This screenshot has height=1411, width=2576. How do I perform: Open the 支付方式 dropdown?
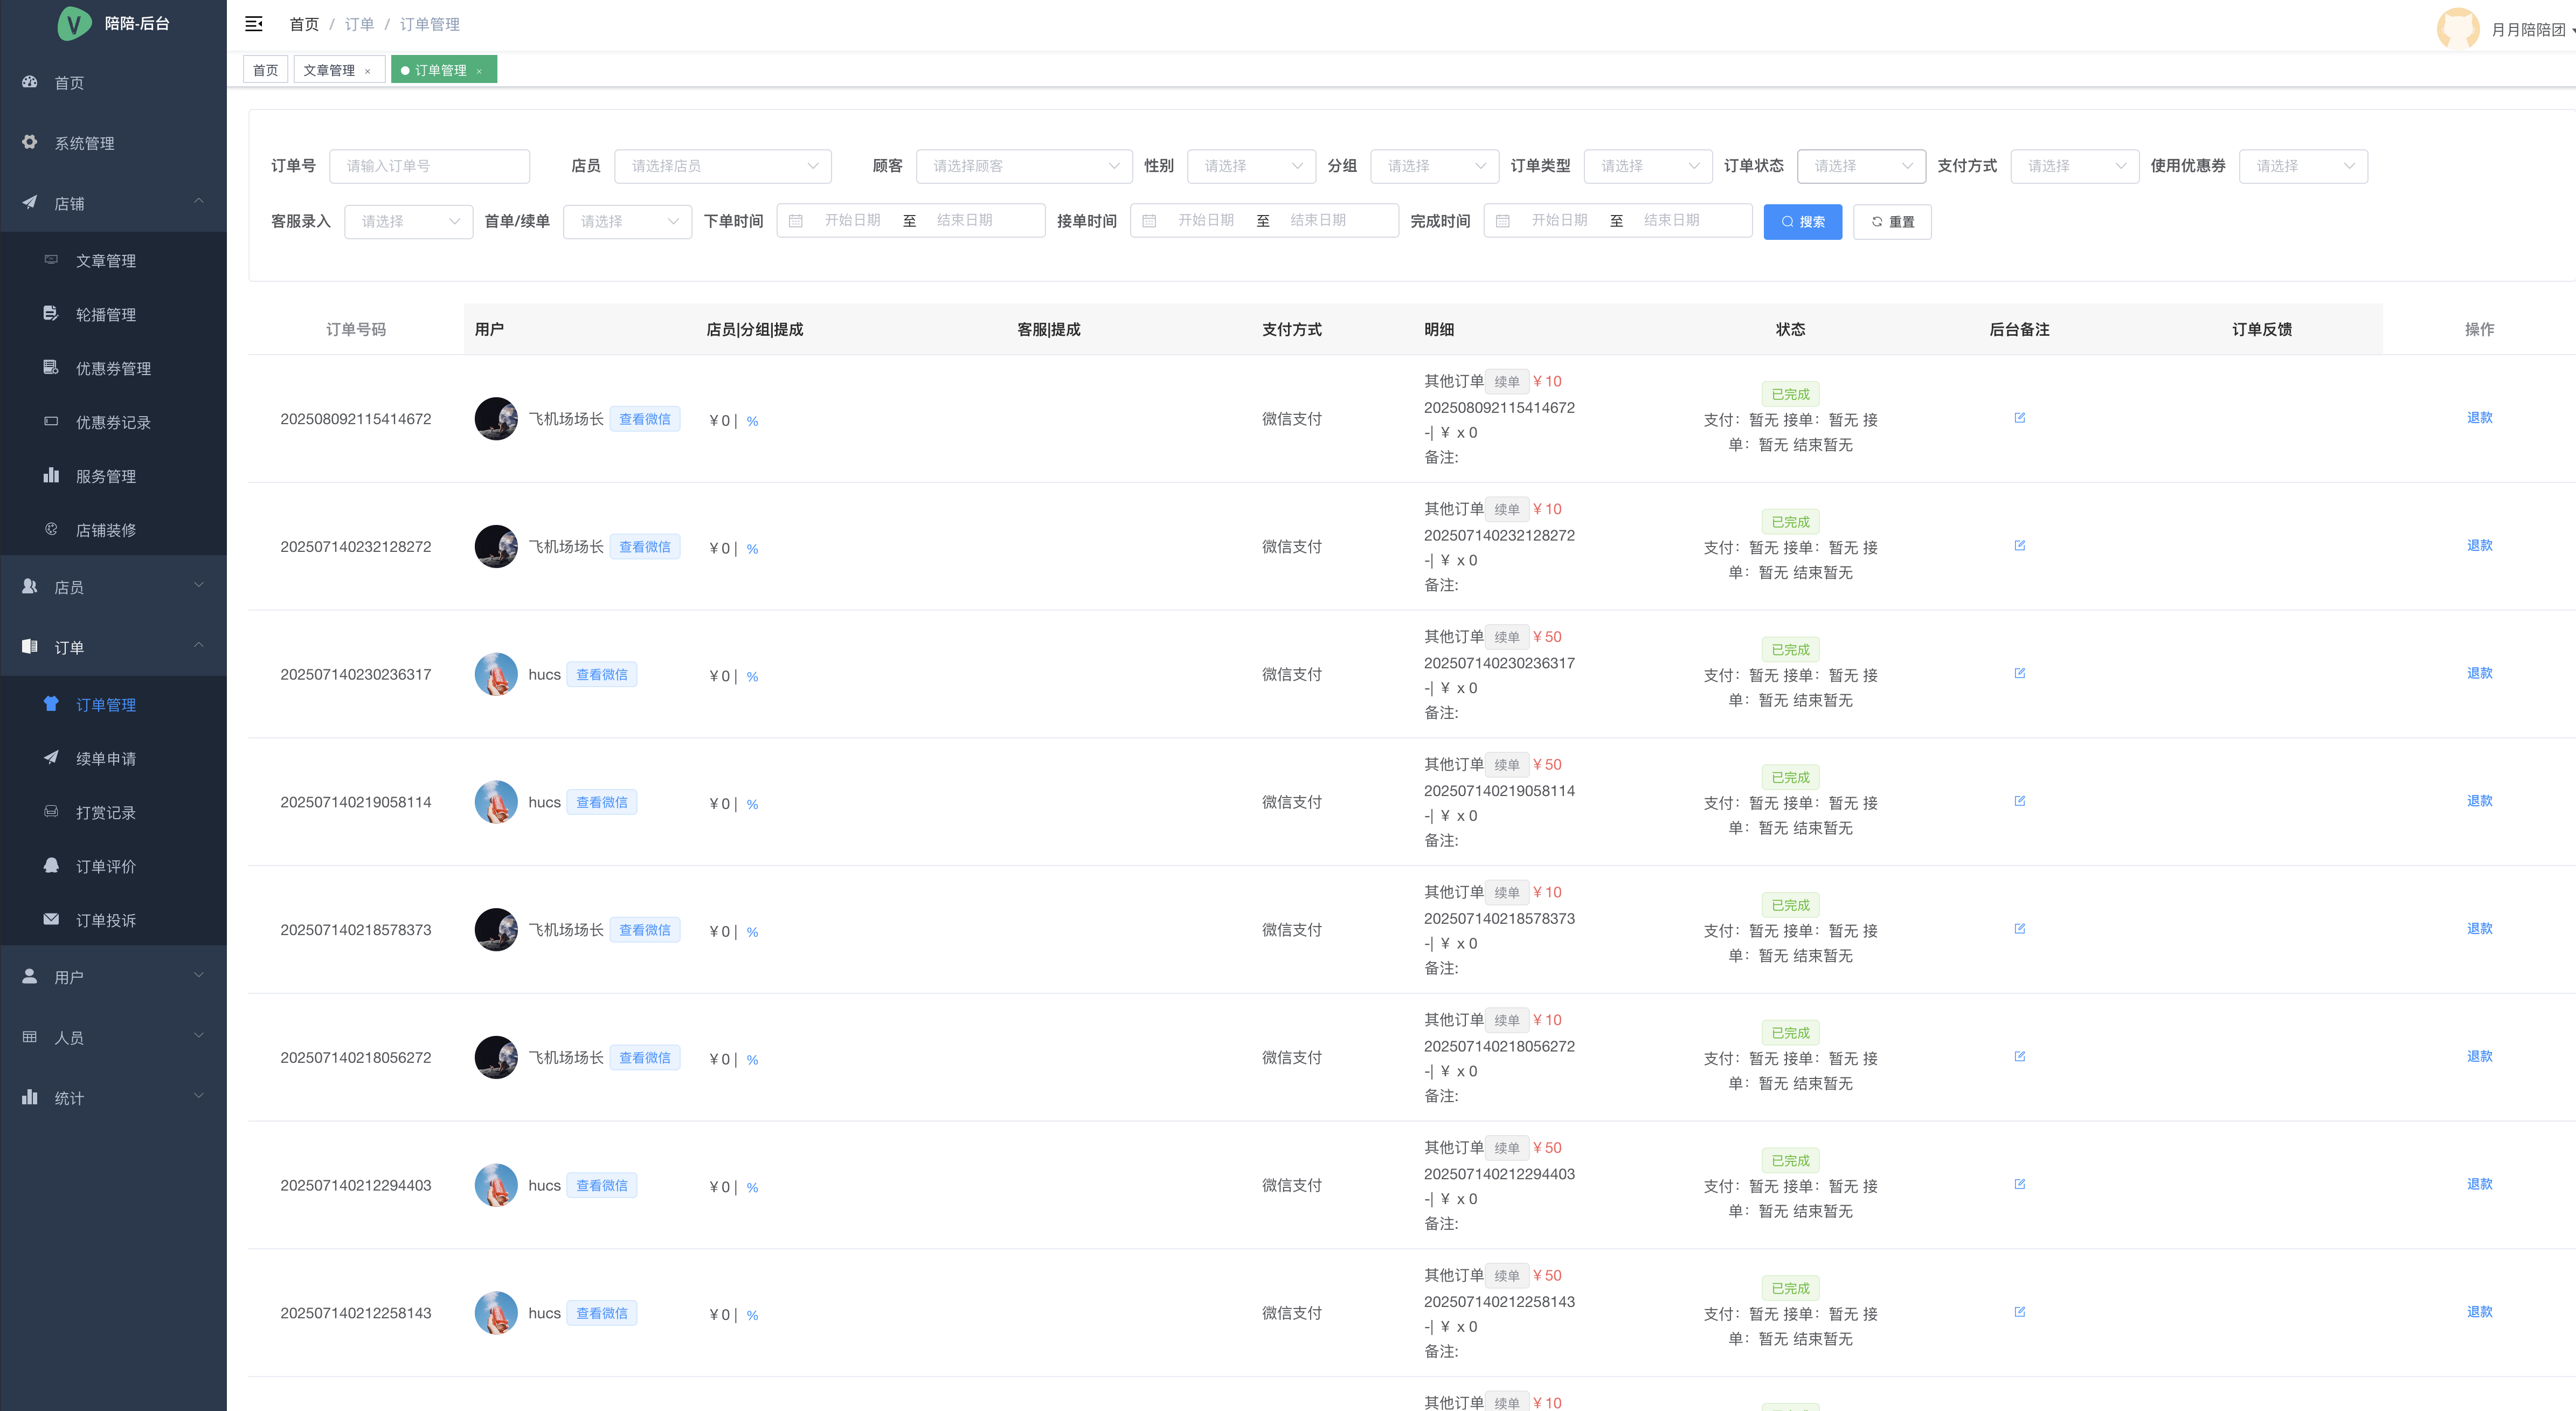coord(2074,166)
